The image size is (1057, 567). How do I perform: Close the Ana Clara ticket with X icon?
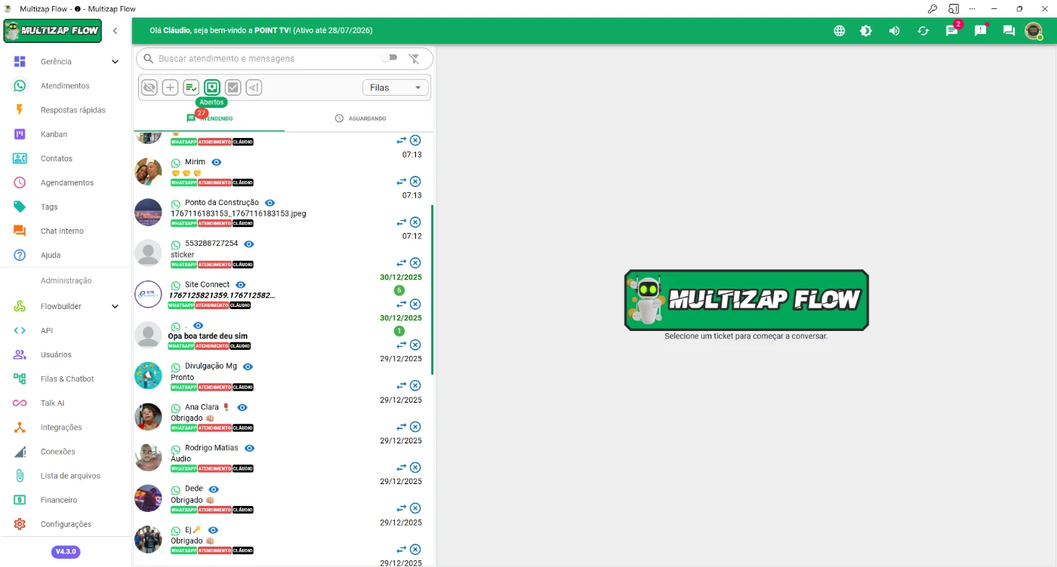tap(415, 427)
